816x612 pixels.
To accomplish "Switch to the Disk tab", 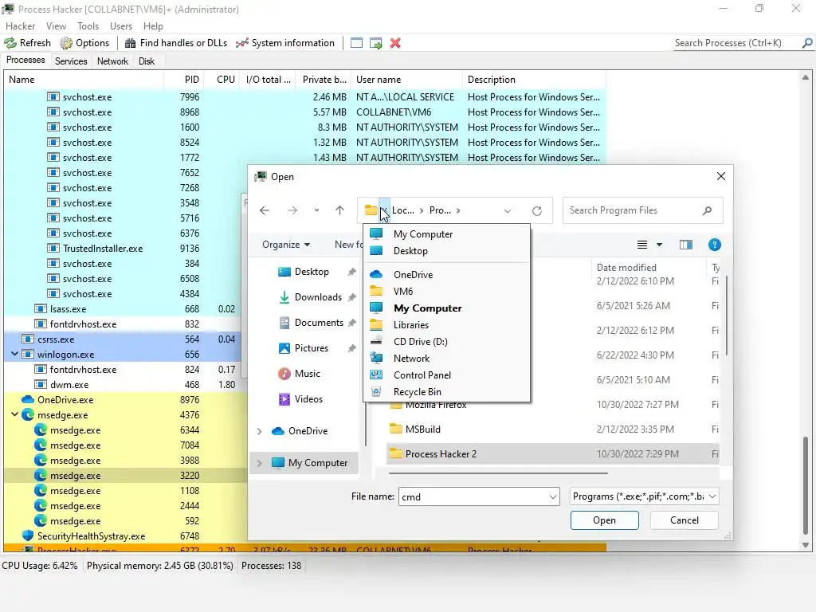I will tap(147, 61).
